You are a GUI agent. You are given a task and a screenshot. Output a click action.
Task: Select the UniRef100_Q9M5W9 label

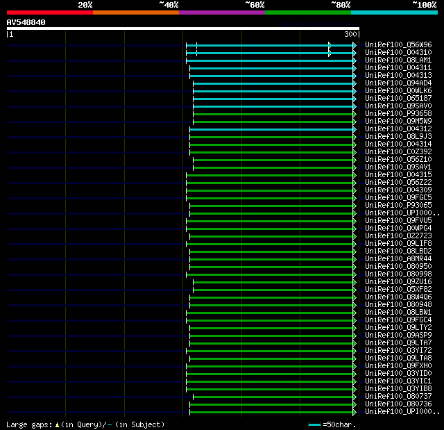[398, 122]
